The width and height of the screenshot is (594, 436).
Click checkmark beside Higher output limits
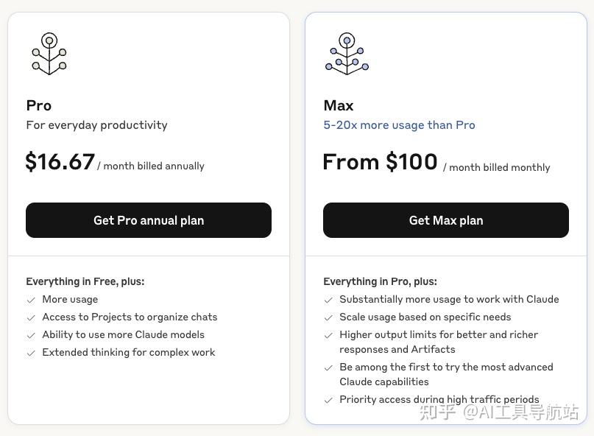tap(328, 335)
